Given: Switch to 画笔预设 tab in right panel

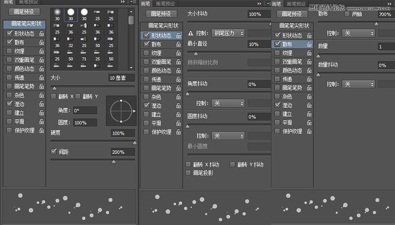Looking at the screenshot, I should (296, 4).
